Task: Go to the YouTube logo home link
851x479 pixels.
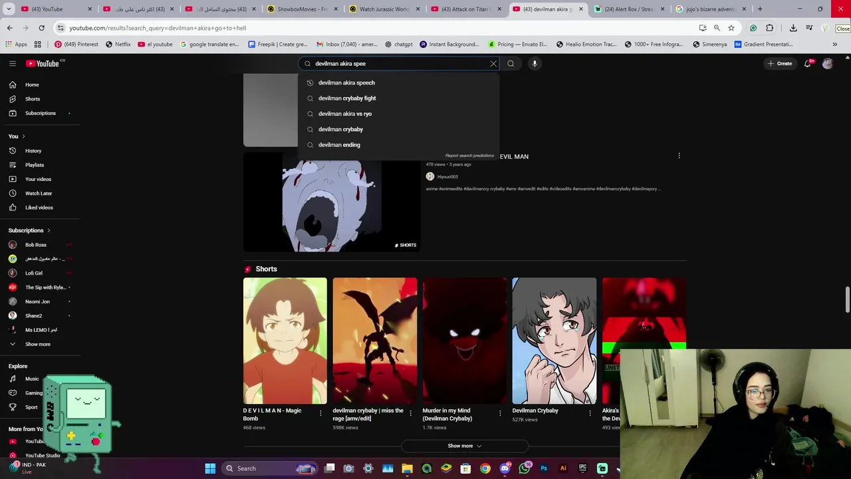Action: point(43,63)
